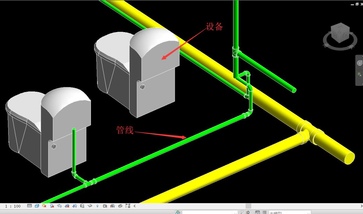Reveal hidden elements lightbulb icon
The height and width of the screenshot is (214, 363).
tap(97, 206)
